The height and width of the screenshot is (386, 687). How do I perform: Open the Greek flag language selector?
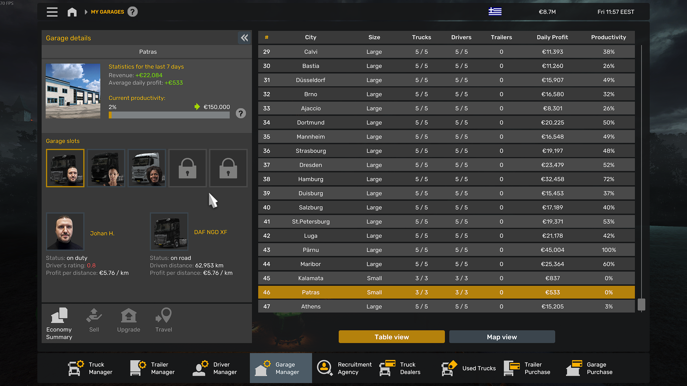click(495, 12)
